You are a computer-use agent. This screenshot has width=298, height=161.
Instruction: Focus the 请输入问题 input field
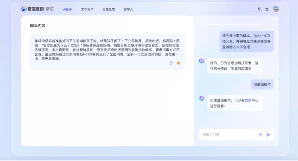click(228, 135)
